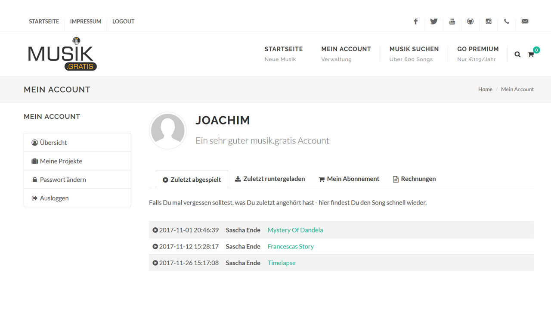Screen dimensions: 551x310
Task: Open the Instagram icon link
Action: 488,22
